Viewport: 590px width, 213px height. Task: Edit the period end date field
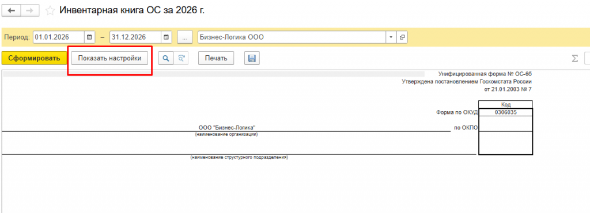tap(135, 37)
